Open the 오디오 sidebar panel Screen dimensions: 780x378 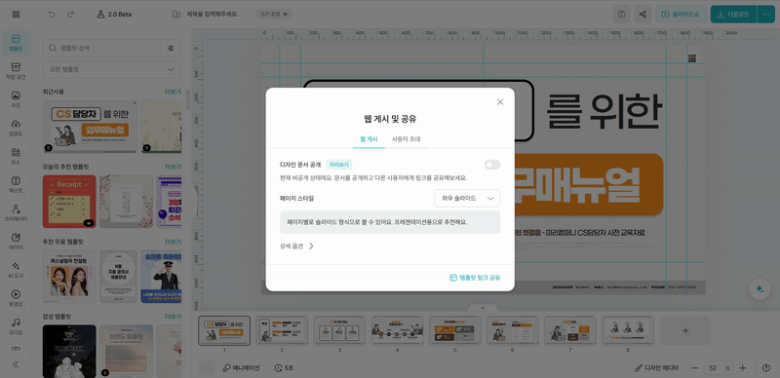tap(16, 326)
